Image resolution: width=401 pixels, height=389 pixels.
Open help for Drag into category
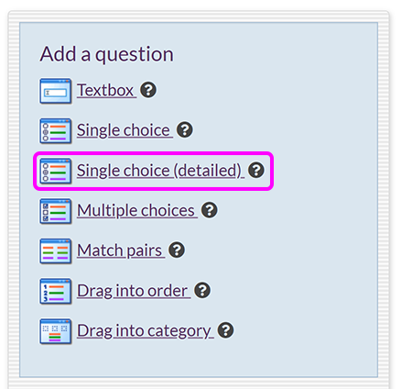click(x=225, y=330)
